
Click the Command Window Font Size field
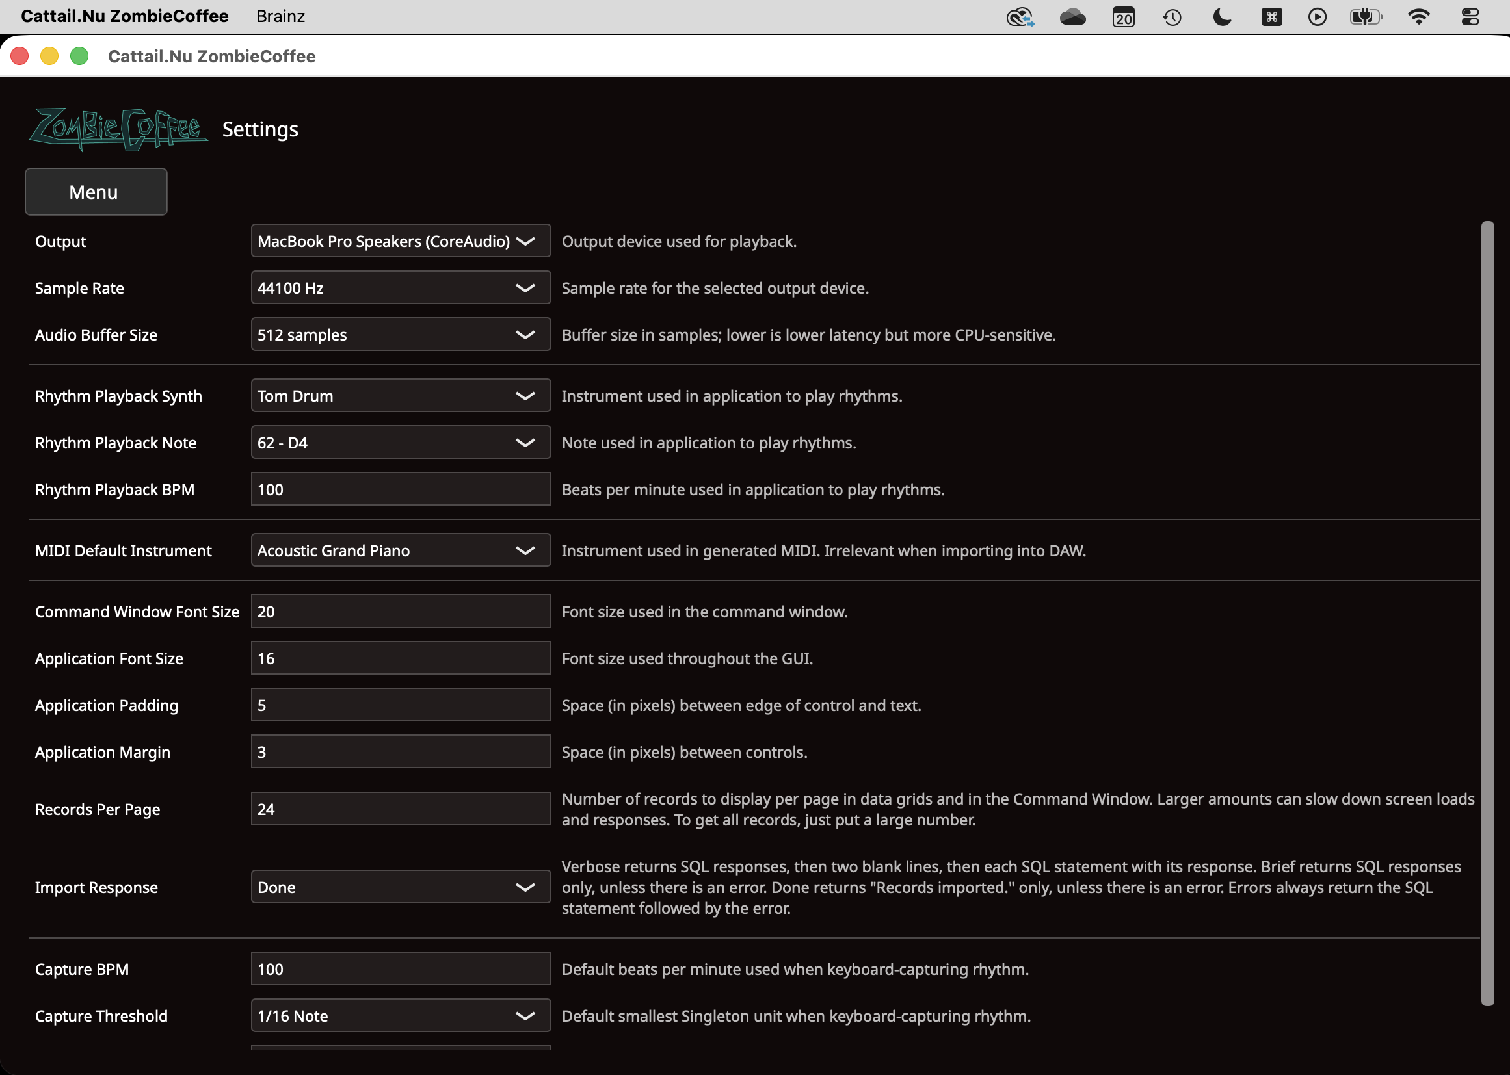(x=401, y=612)
